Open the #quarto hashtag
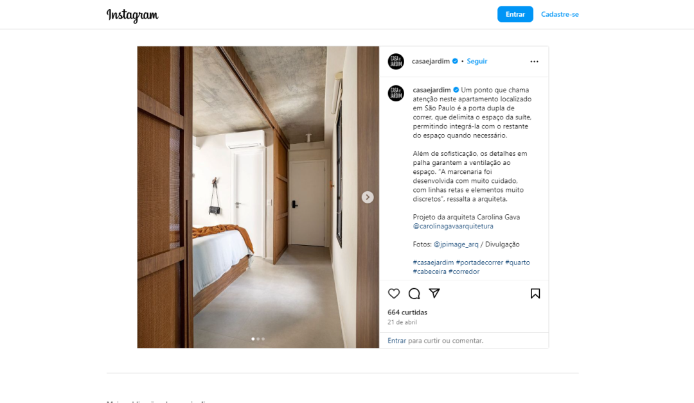The image size is (694, 403). [517, 262]
